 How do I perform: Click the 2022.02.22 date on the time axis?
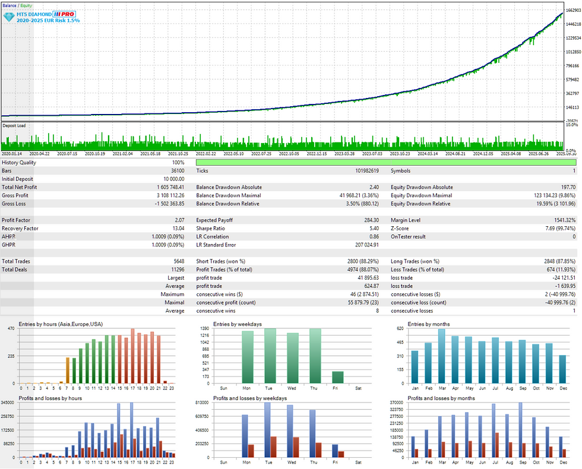point(205,154)
